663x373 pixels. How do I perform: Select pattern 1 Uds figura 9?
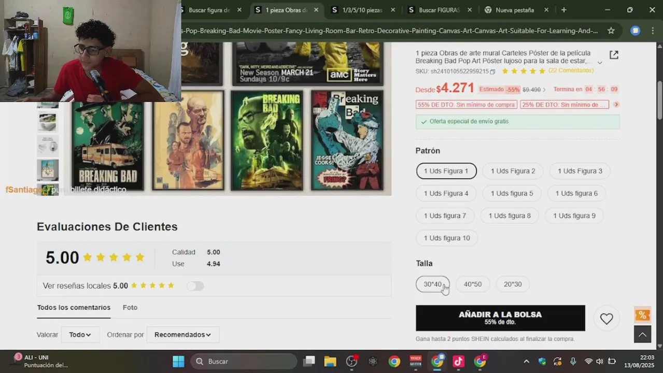[574, 216]
